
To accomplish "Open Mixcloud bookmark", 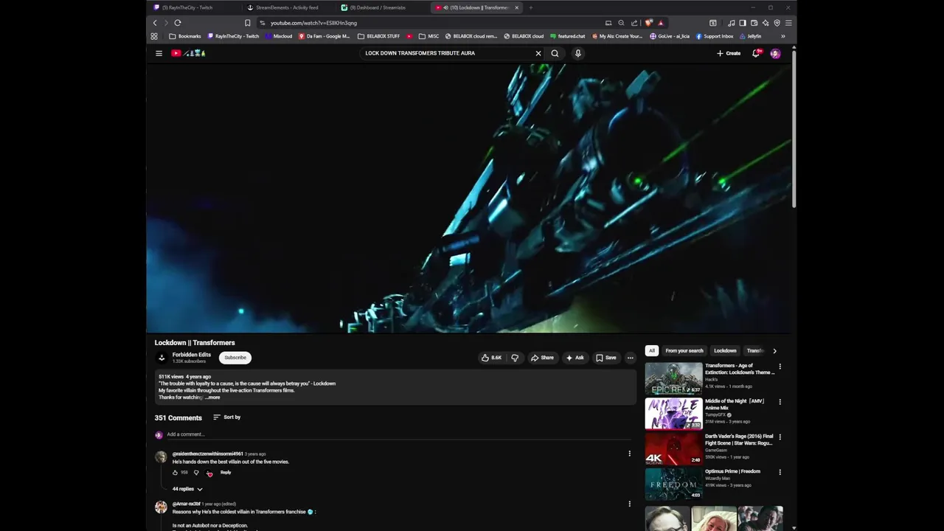I will (x=279, y=36).
